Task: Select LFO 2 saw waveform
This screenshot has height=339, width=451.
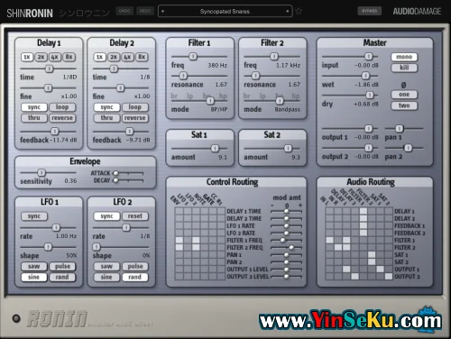Action: click(106, 266)
